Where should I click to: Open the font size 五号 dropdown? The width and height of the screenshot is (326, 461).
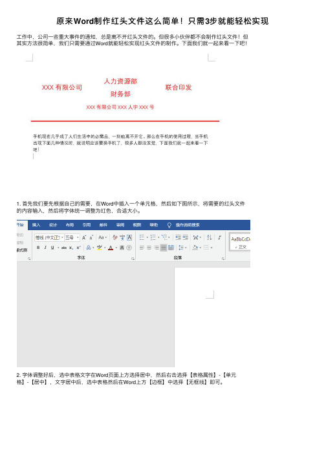72,237
